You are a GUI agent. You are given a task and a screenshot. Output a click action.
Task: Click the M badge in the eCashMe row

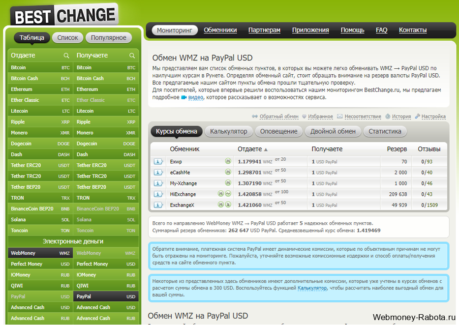pos(228,172)
